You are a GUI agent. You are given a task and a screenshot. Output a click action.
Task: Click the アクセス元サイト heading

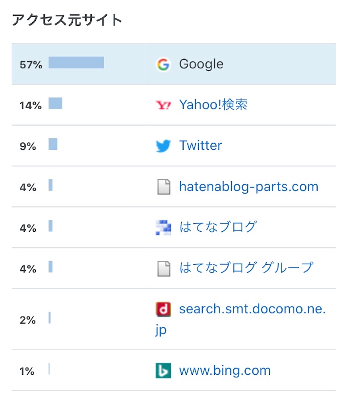click(x=67, y=20)
